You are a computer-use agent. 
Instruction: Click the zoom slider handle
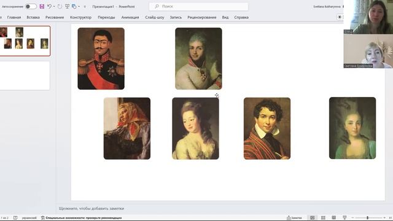click(x=368, y=218)
